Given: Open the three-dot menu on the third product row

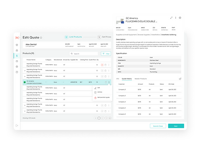Looking at the screenshot, I should (x=109, y=76).
